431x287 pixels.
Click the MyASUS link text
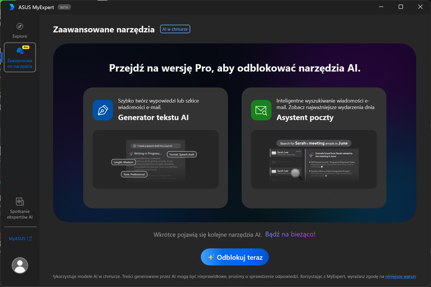(x=17, y=239)
